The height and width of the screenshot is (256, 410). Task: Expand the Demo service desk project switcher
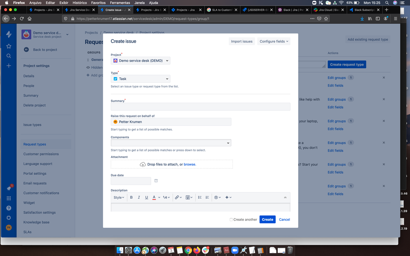[x=67, y=34]
